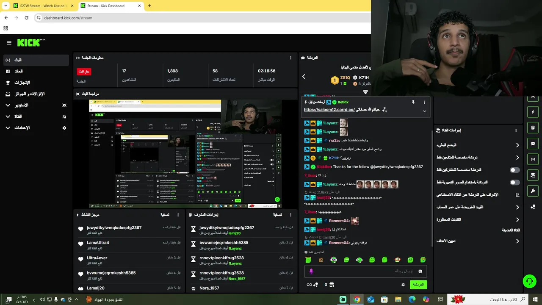This screenshot has width=542, height=305.
Task: Open Microsoft Edge from the Windows taskbar
Action: click(x=412, y=299)
